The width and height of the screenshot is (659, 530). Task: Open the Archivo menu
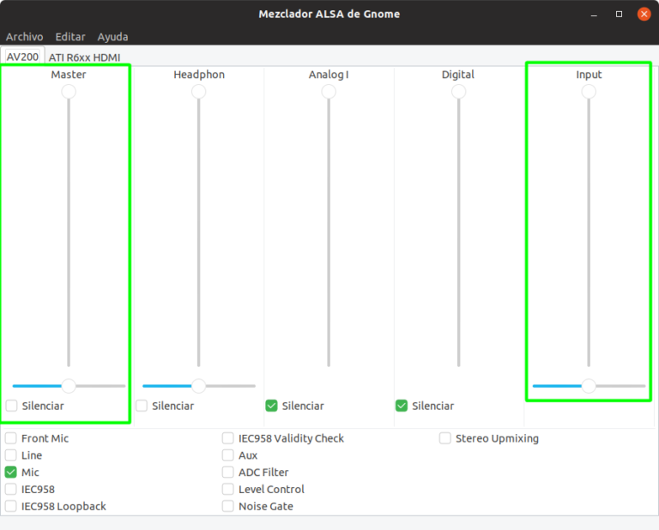(x=24, y=37)
